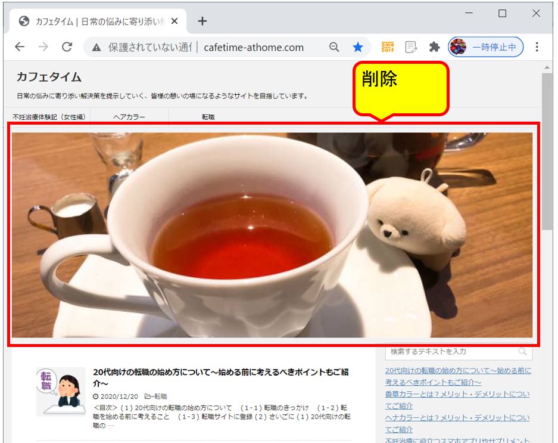Close the カフェタイム tab
This screenshot has width=558, height=443.
174,21
